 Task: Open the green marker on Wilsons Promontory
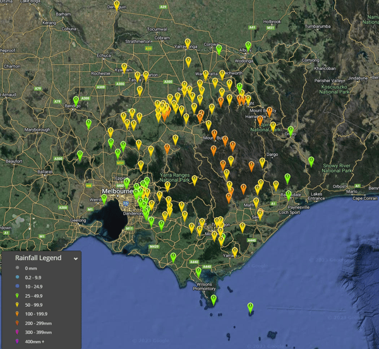click(214, 299)
